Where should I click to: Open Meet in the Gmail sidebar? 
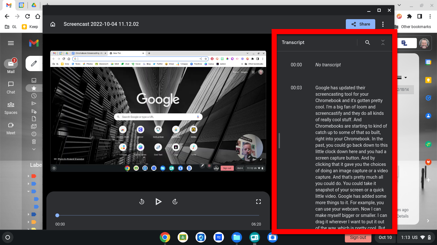(x=11, y=128)
